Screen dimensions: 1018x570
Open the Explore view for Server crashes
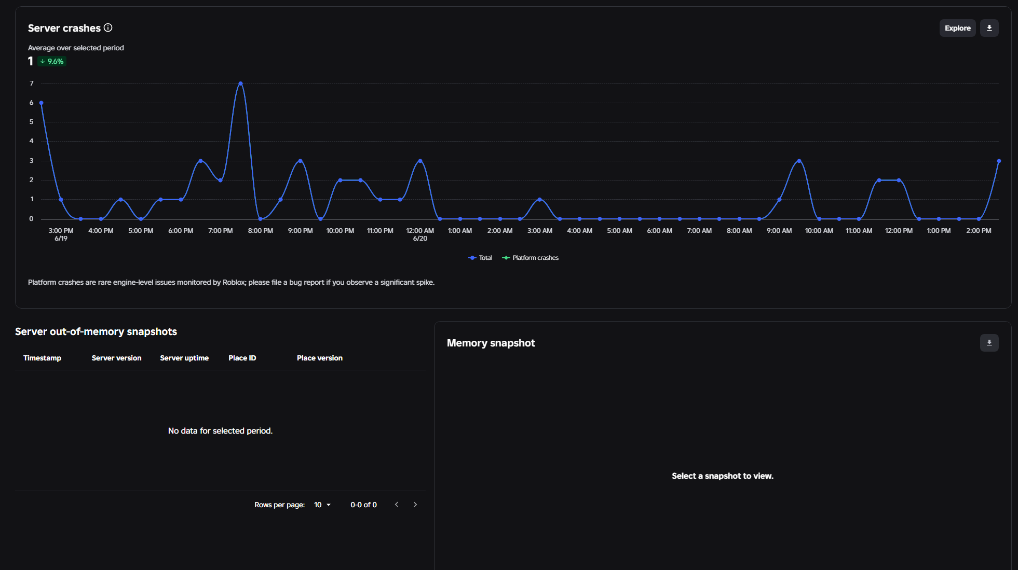tap(957, 28)
